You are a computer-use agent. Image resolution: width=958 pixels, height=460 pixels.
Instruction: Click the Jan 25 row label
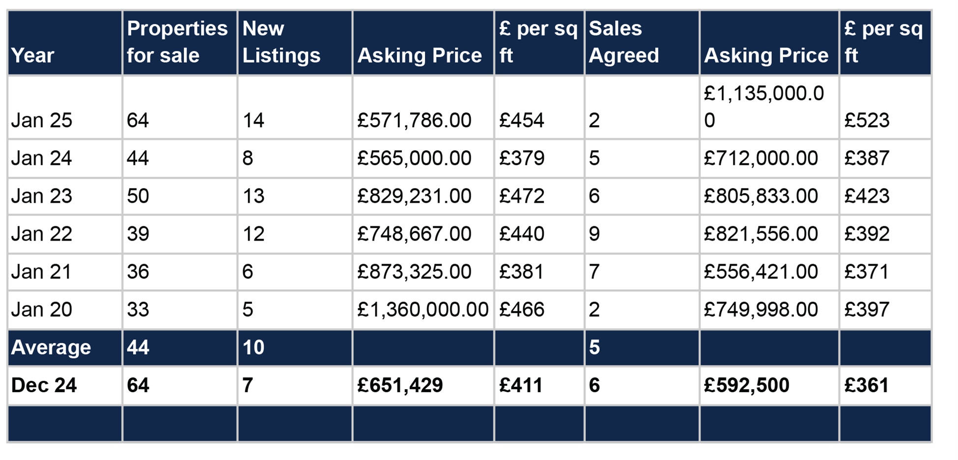click(42, 120)
